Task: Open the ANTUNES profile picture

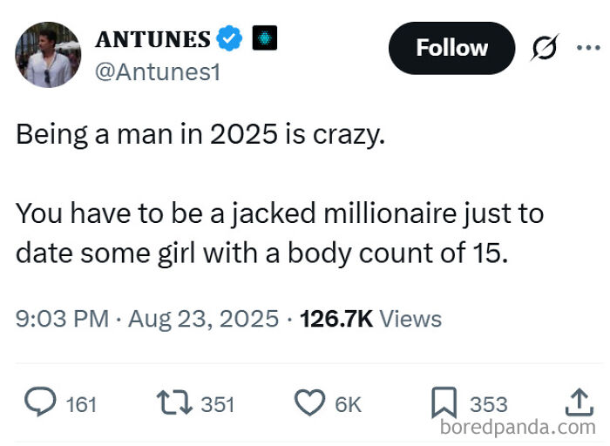Action: [48, 55]
